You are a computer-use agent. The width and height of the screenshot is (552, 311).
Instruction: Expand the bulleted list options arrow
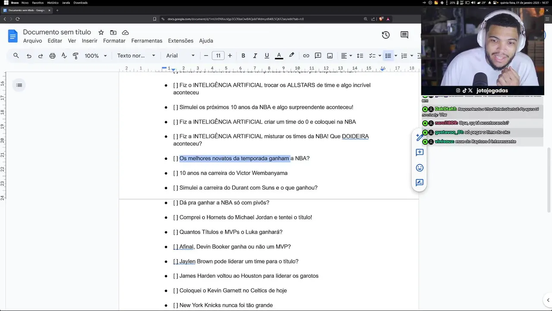pos(395,56)
